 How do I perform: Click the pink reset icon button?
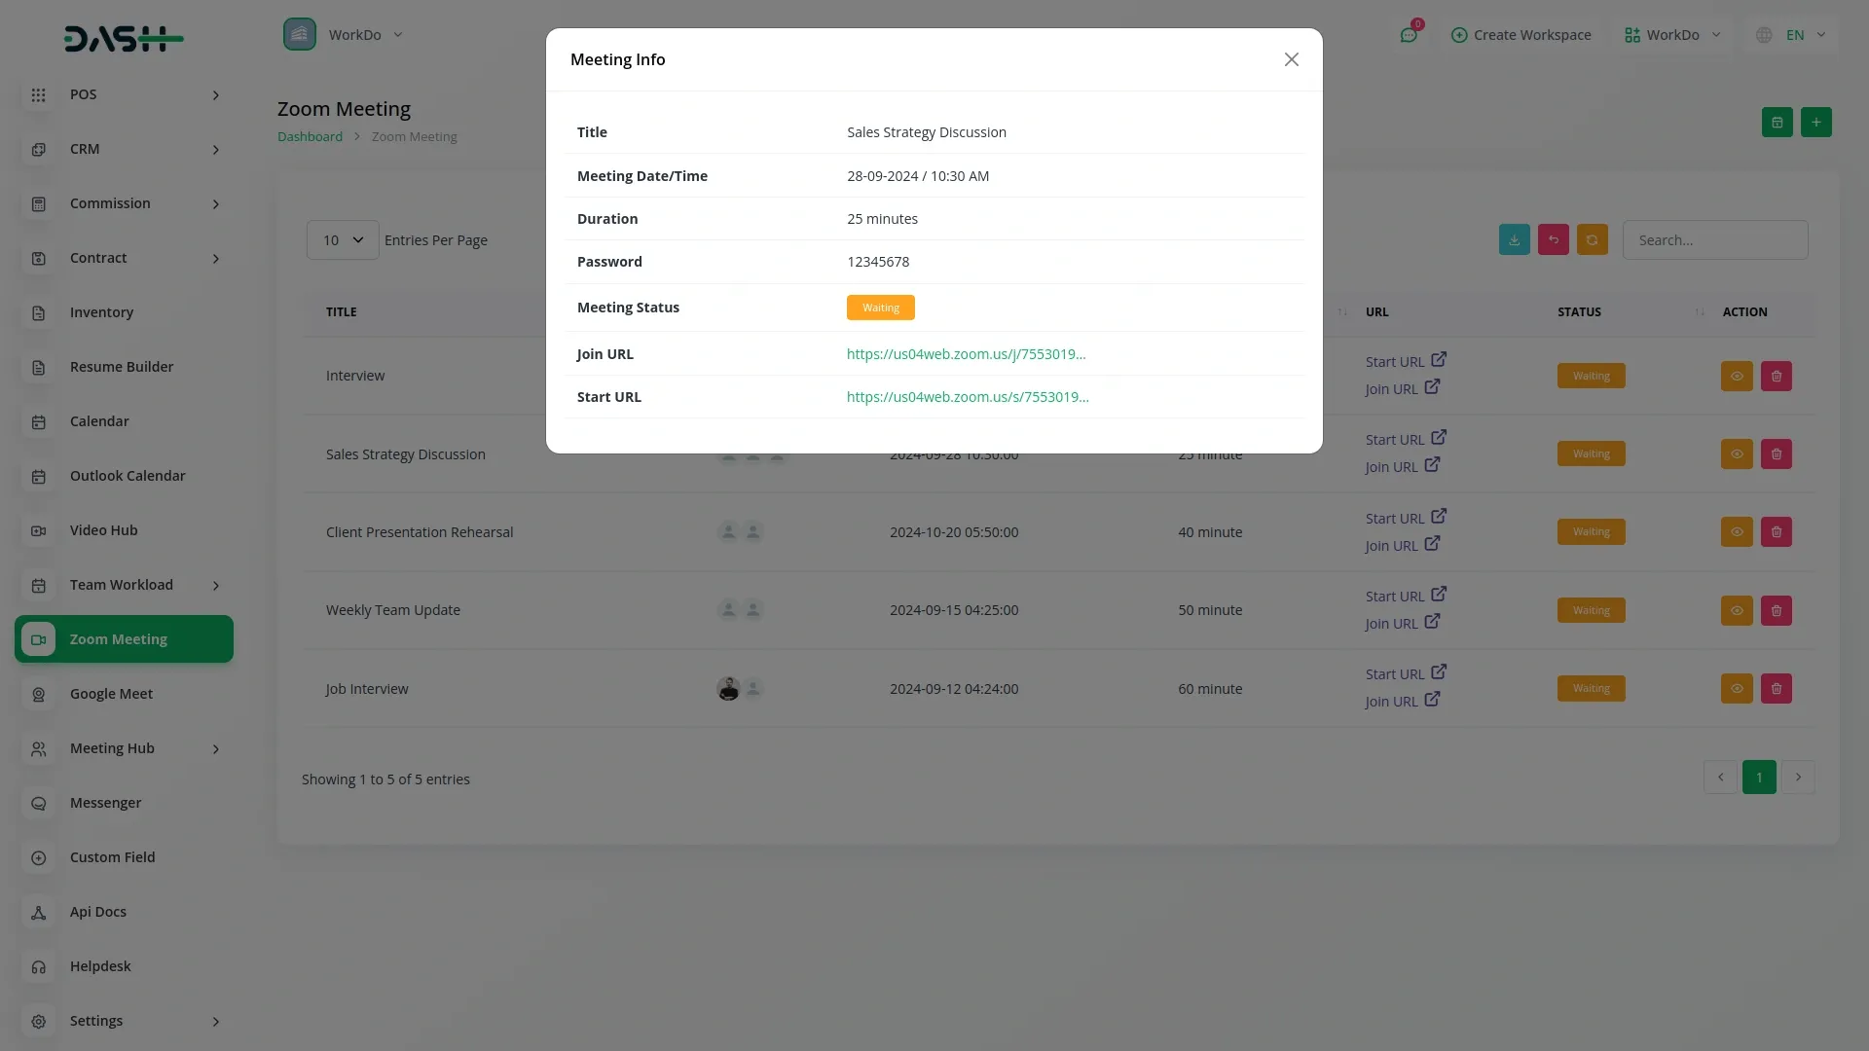click(1553, 240)
